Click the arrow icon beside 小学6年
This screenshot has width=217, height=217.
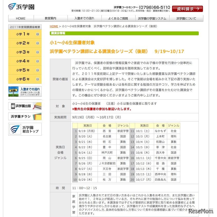[37, 79]
